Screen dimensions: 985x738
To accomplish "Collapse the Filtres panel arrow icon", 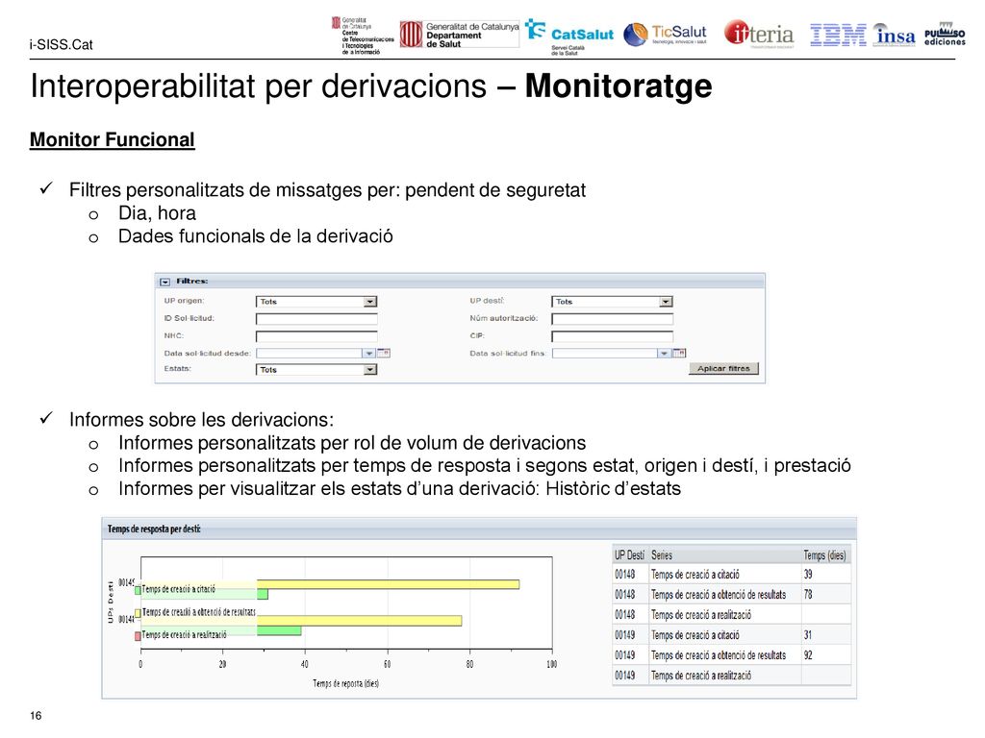I will point(165,282).
